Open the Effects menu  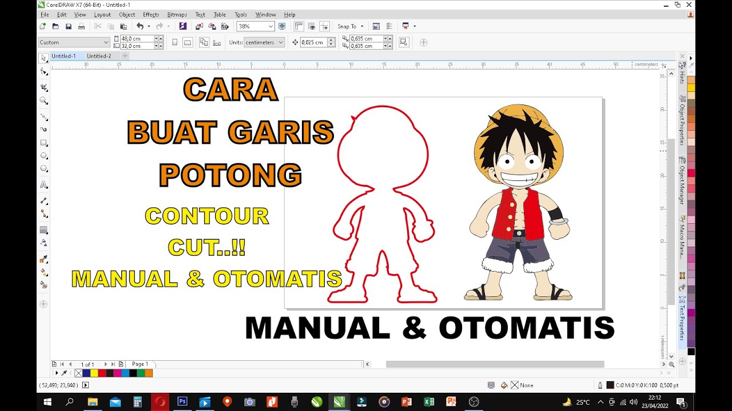[151, 14]
